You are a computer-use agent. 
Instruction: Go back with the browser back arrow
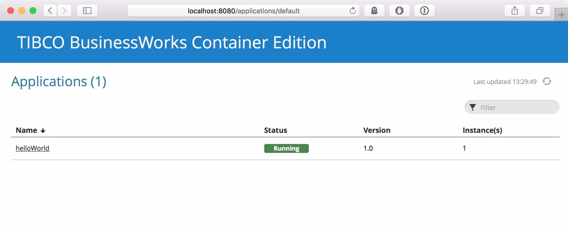pyautogui.click(x=50, y=11)
